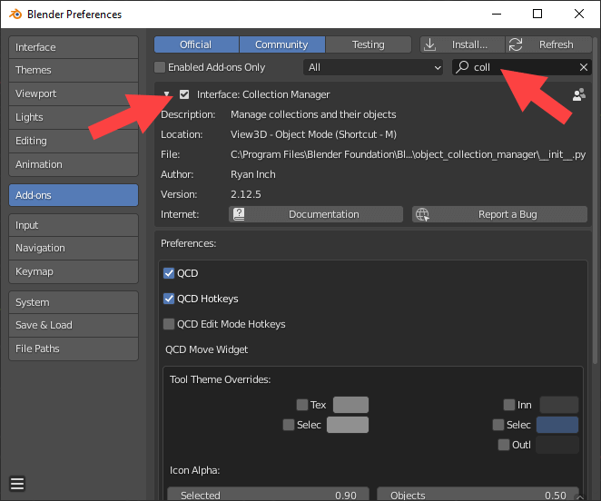Click the magnifier search icon
This screenshot has width=601, height=501.
(x=463, y=67)
